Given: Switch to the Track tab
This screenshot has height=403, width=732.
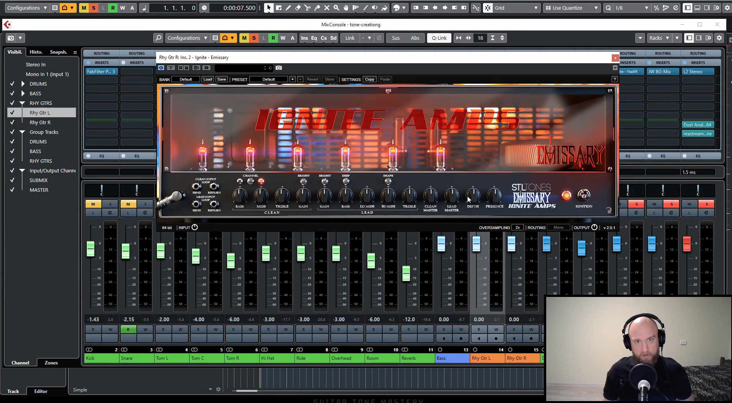Looking at the screenshot, I should (x=13, y=391).
